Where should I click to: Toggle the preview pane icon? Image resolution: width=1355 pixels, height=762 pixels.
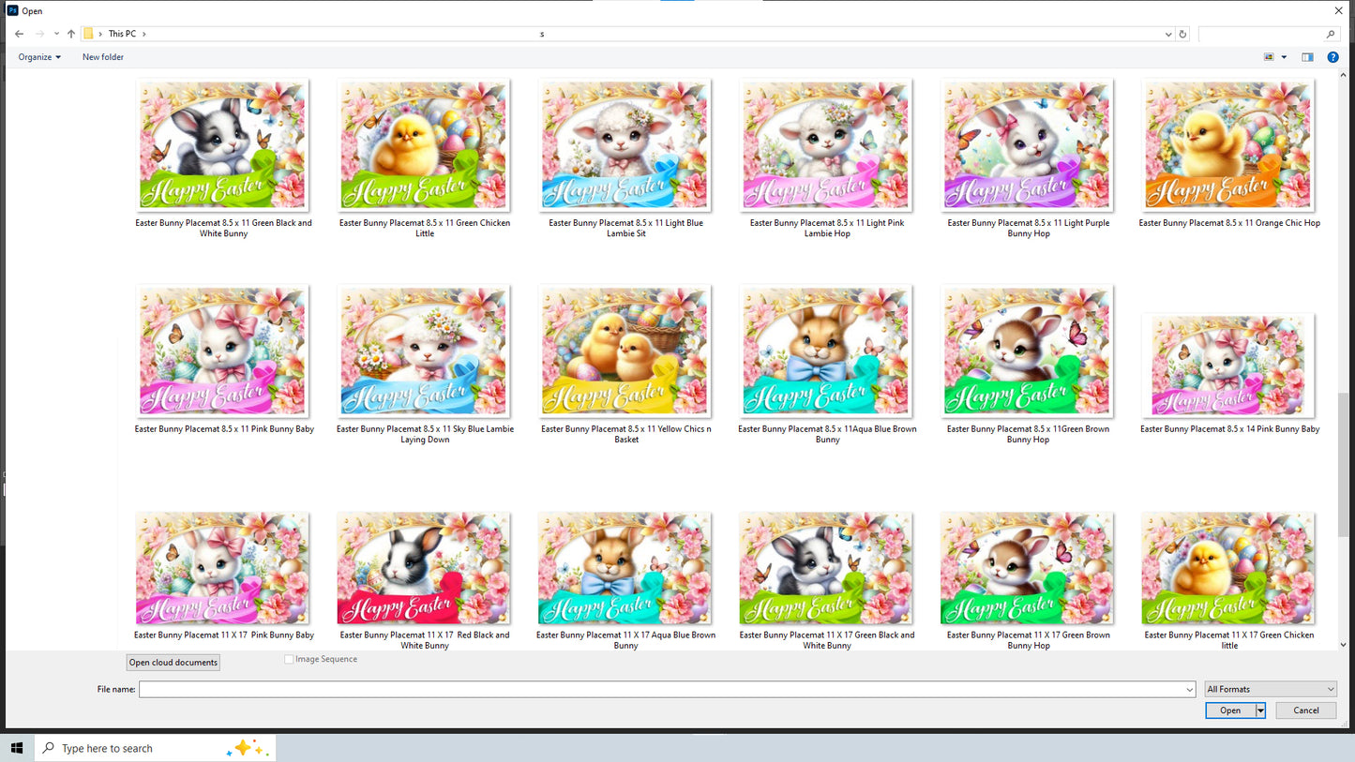[1307, 57]
